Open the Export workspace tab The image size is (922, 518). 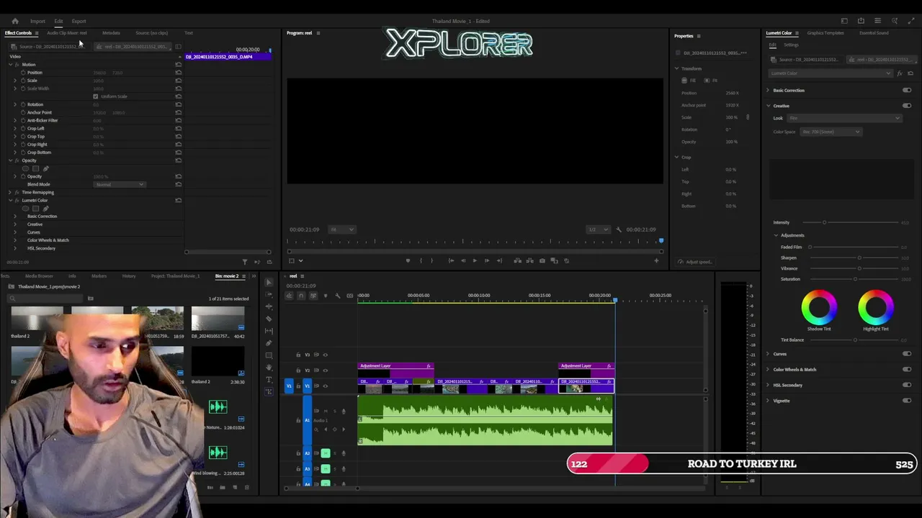pos(79,21)
